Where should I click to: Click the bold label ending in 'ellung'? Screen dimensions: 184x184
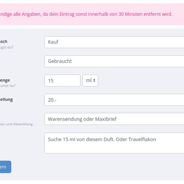[x=6, y=99]
